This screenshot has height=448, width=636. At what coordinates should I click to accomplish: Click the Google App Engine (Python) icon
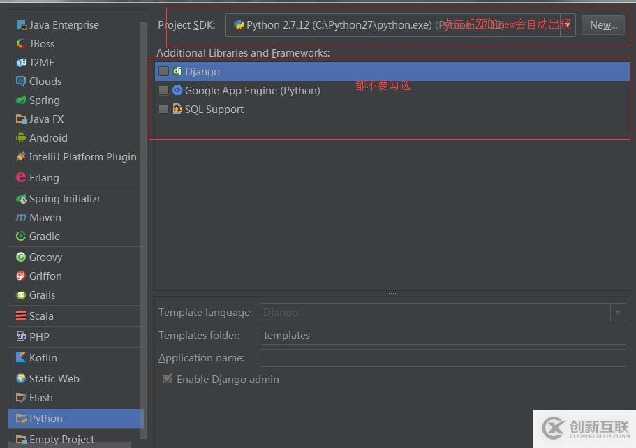click(x=177, y=90)
